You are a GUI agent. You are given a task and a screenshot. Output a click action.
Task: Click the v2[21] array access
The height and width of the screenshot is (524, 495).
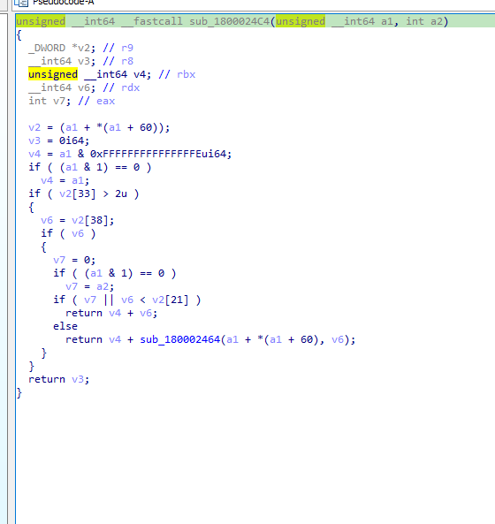click(171, 300)
